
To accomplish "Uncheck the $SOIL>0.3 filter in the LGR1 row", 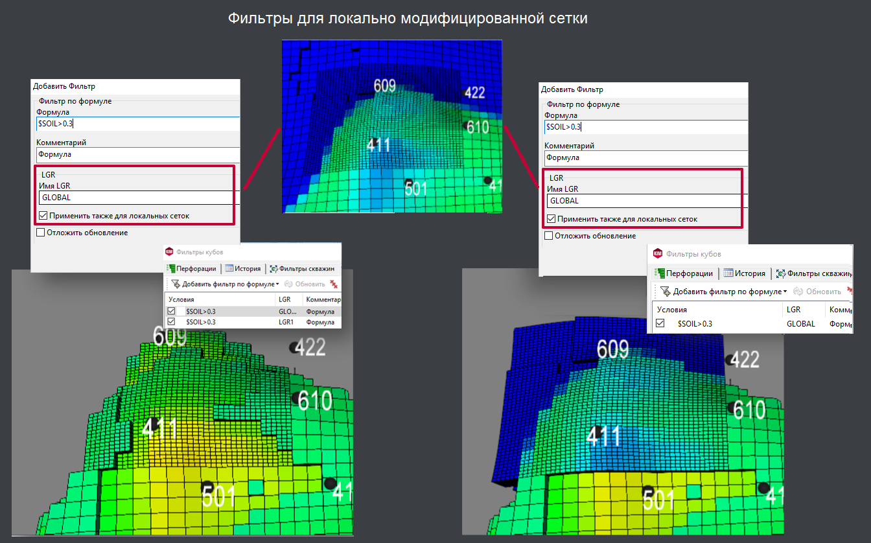I will click(x=172, y=322).
